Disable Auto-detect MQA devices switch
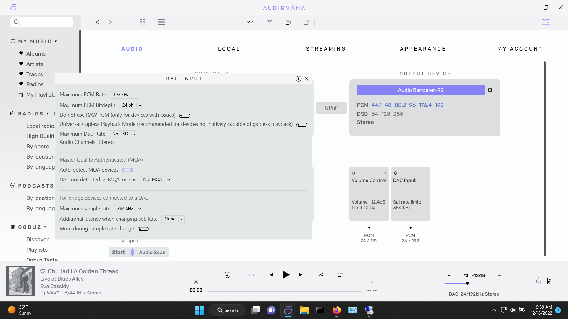The image size is (568, 319). (x=128, y=170)
